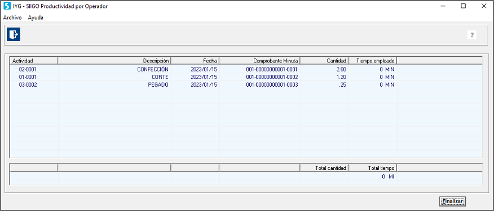
Task: Click the 0 MIN time in PEGADO row
Action: coord(373,84)
